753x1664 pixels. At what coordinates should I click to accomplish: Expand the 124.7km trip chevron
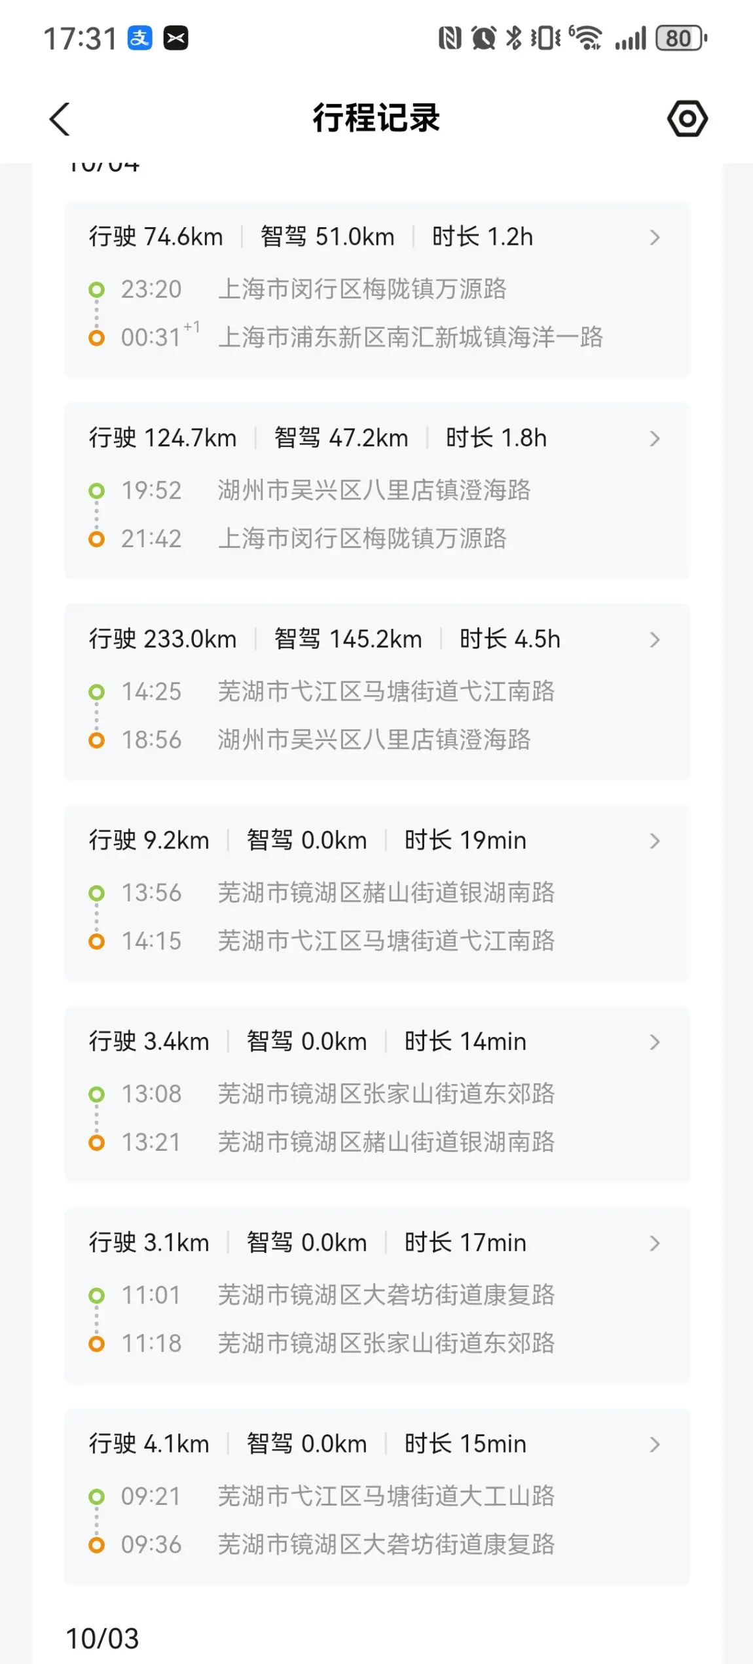pos(654,439)
